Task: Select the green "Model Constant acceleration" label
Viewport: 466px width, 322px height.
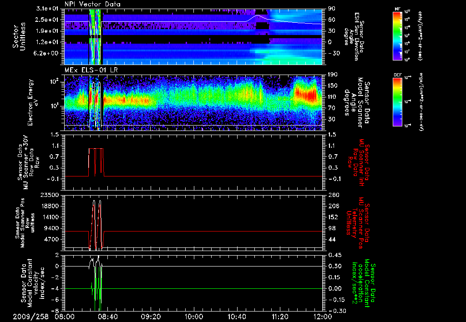Action: coord(363,283)
